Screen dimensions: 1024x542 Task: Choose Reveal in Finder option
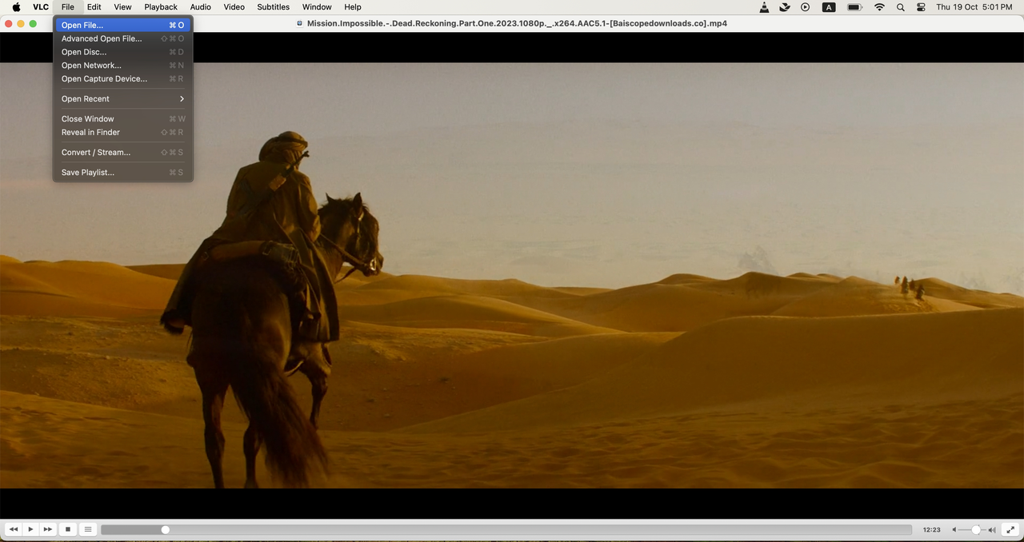(122, 133)
